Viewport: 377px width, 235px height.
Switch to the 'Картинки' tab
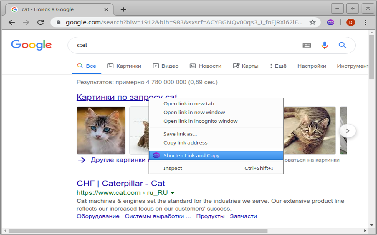tap(124, 66)
